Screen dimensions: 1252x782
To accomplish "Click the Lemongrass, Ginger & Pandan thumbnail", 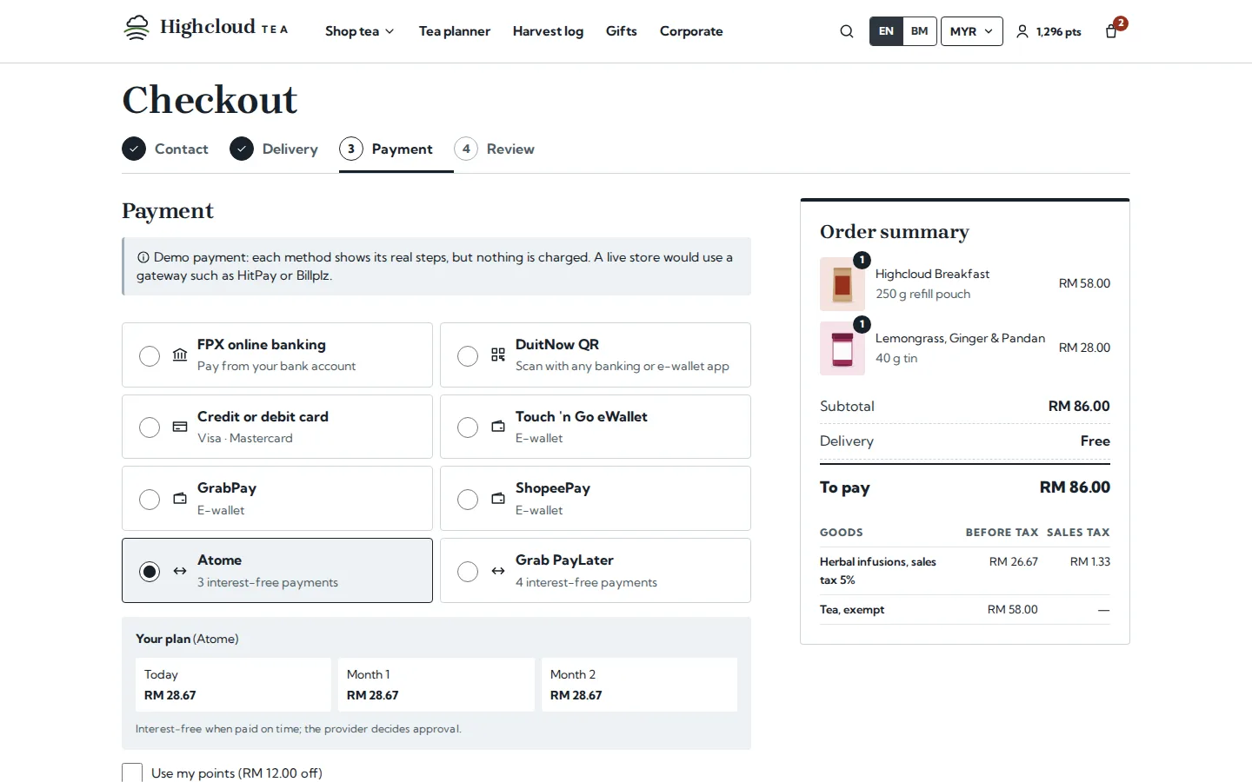I will click(842, 348).
